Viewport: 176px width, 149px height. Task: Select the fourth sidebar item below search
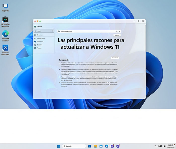(x=44, y=45)
